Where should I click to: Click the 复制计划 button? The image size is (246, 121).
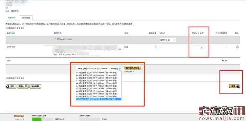click(35, 86)
